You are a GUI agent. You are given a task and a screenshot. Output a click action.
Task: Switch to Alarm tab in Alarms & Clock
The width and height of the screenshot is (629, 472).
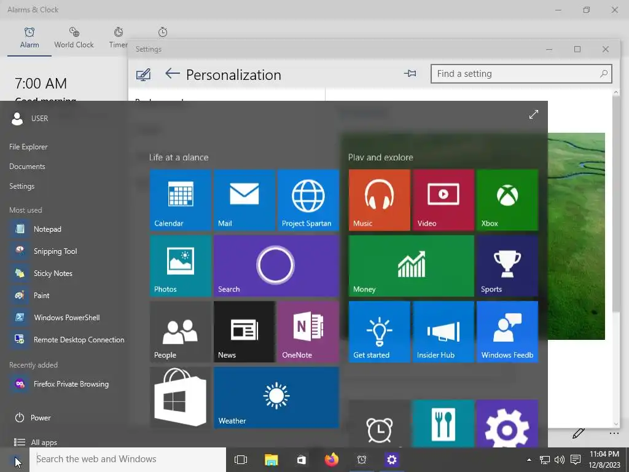pyautogui.click(x=29, y=39)
